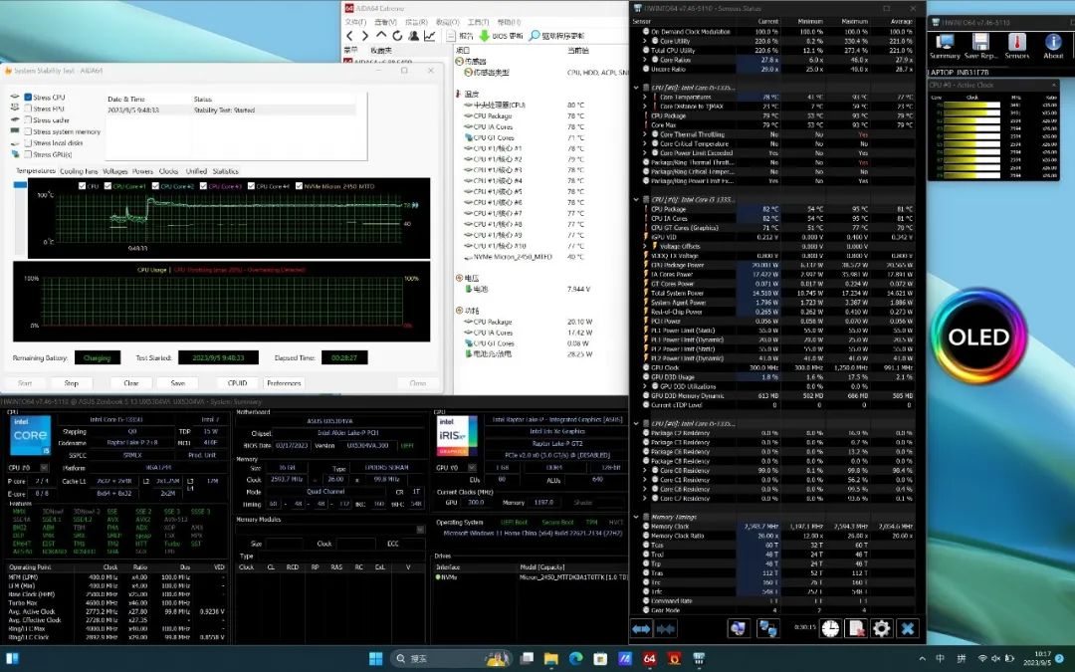
Task: Refresh the AIDA64 Extreme view
Action: tap(397, 36)
